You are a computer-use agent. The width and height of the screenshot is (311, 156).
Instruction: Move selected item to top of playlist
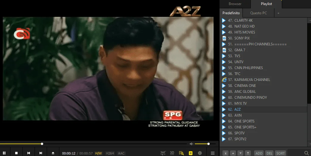click(x=226, y=153)
